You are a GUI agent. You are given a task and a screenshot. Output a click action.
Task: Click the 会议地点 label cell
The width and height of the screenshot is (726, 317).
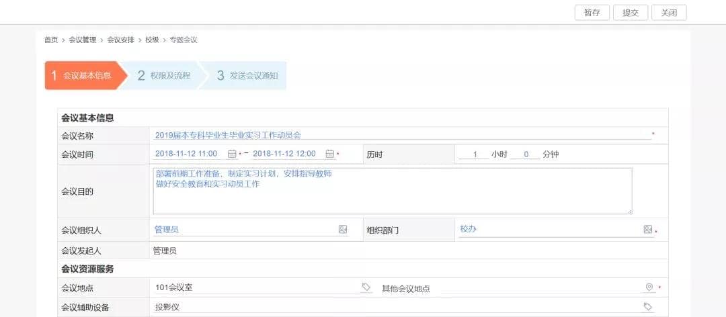104,288
